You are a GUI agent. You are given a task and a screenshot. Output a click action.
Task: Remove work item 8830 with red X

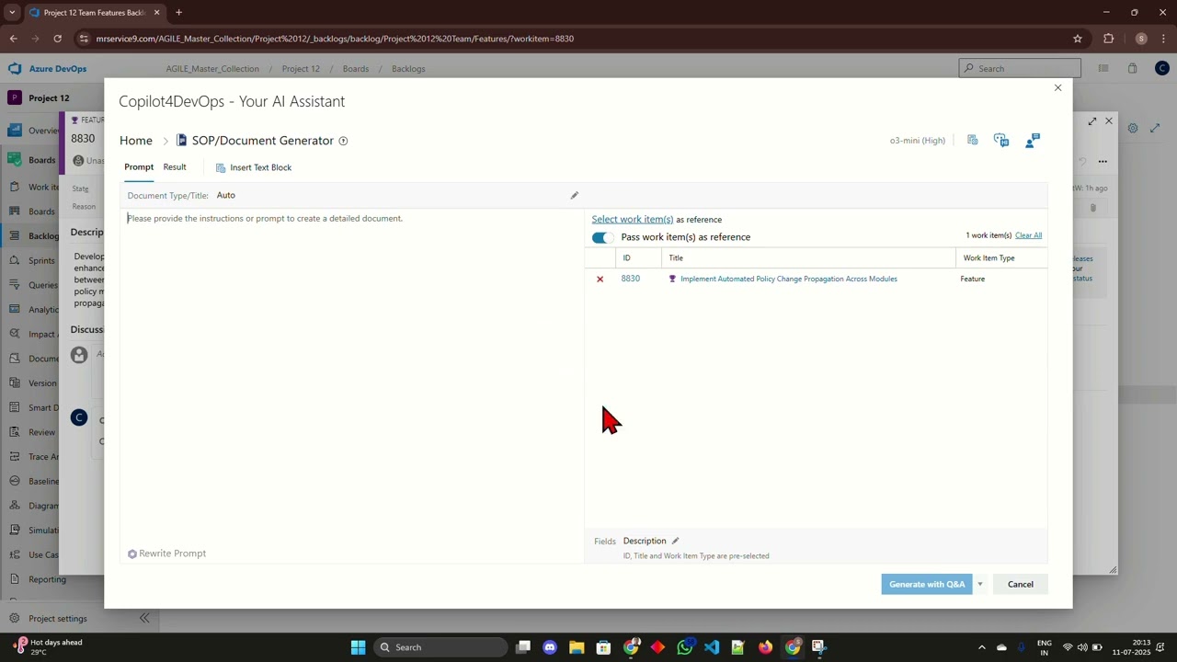pyautogui.click(x=600, y=279)
